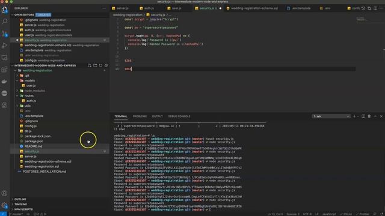Select the Output panel tab
Viewport: 385px width, 216px height.
158,116
